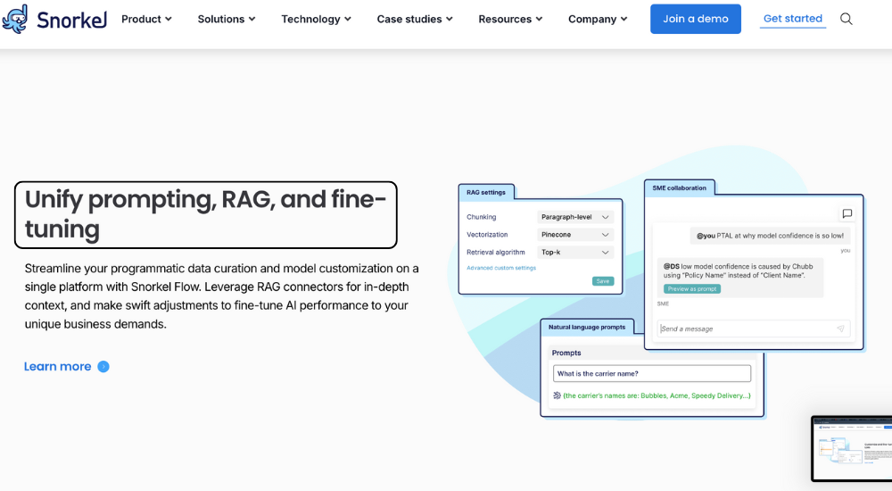Screen dimensions: 892x491
Task: Click the Get started link
Action: tap(792, 19)
